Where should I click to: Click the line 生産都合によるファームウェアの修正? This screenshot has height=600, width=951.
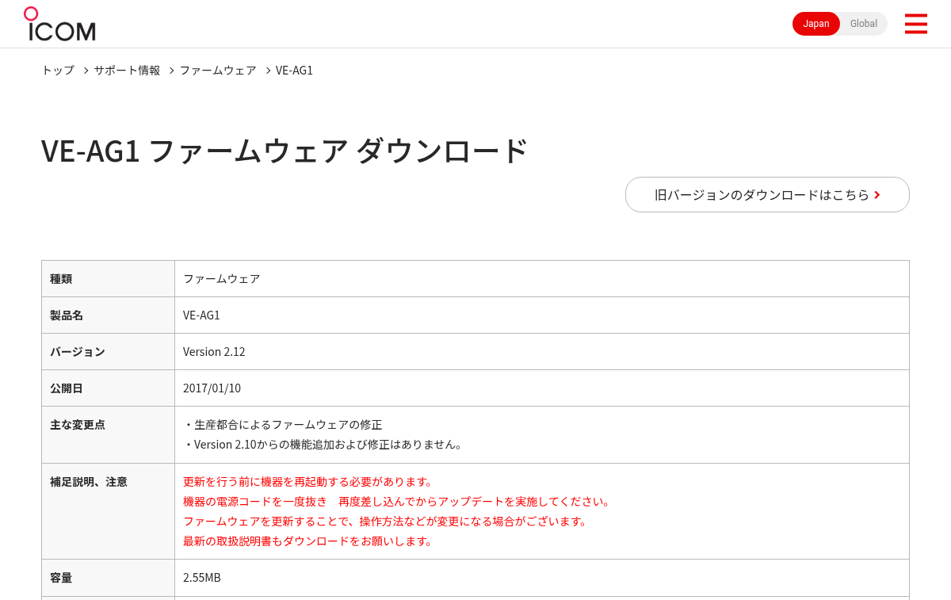283,425
